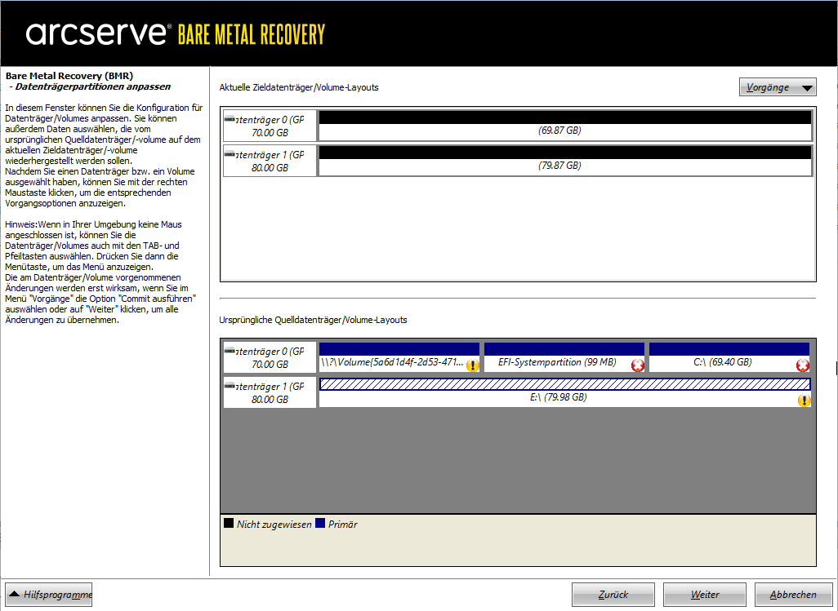Click the 'Nicht zugewiesen' legend label
The image size is (838, 611).
coord(274,525)
